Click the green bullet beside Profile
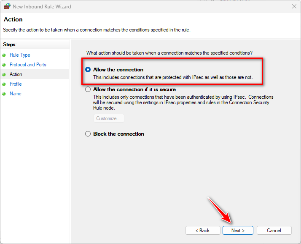301x244 pixels. pos(4,84)
